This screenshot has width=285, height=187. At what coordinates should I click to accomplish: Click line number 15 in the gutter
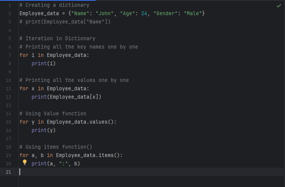pyautogui.click(x=8, y=122)
